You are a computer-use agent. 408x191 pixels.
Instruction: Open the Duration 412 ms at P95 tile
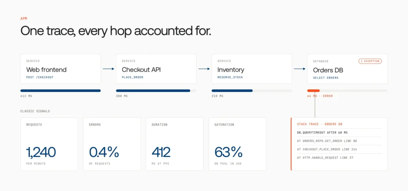coord(175,144)
